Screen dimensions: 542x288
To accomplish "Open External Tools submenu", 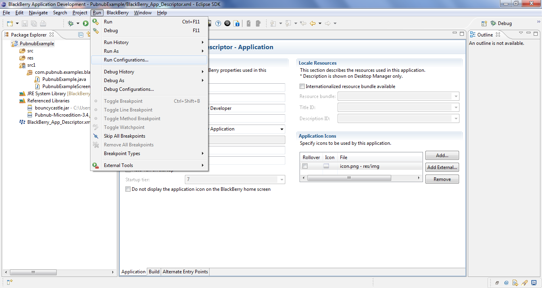I will click(x=149, y=165).
